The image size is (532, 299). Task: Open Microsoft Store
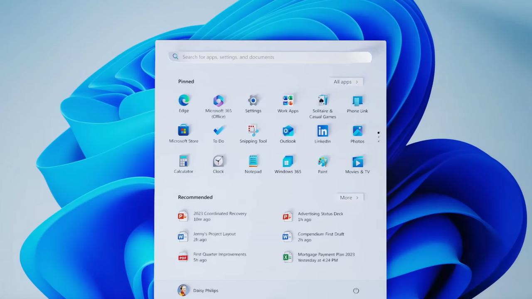(x=184, y=134)
